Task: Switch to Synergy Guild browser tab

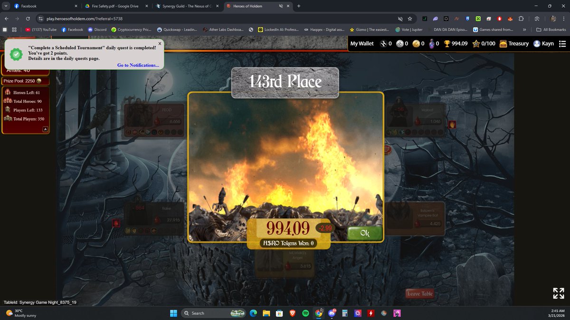Action: click(186, 6)
